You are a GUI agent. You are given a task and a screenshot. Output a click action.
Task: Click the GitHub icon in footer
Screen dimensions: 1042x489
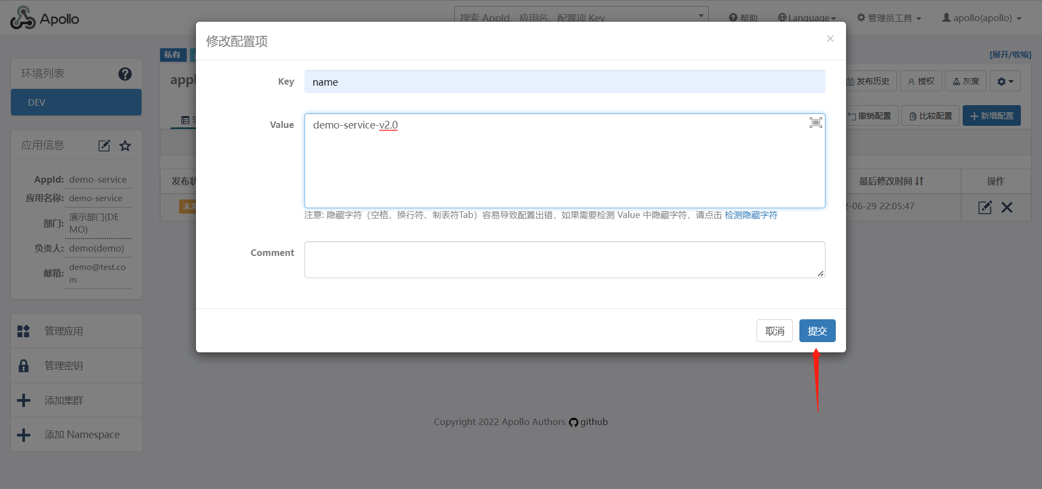coord(574,422)
